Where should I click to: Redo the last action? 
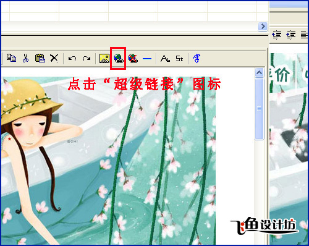(87, 59)
